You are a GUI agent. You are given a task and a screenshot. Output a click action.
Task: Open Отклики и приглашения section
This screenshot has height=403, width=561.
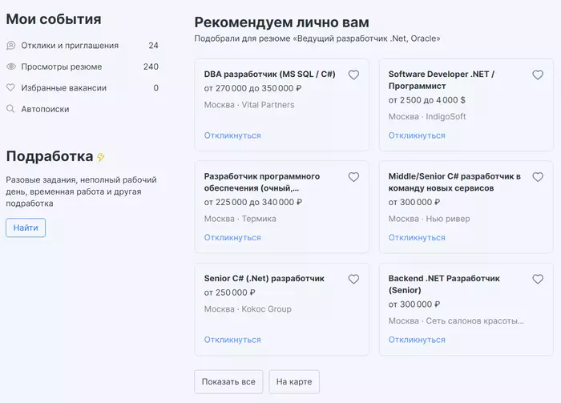click(x=70, y=46)
